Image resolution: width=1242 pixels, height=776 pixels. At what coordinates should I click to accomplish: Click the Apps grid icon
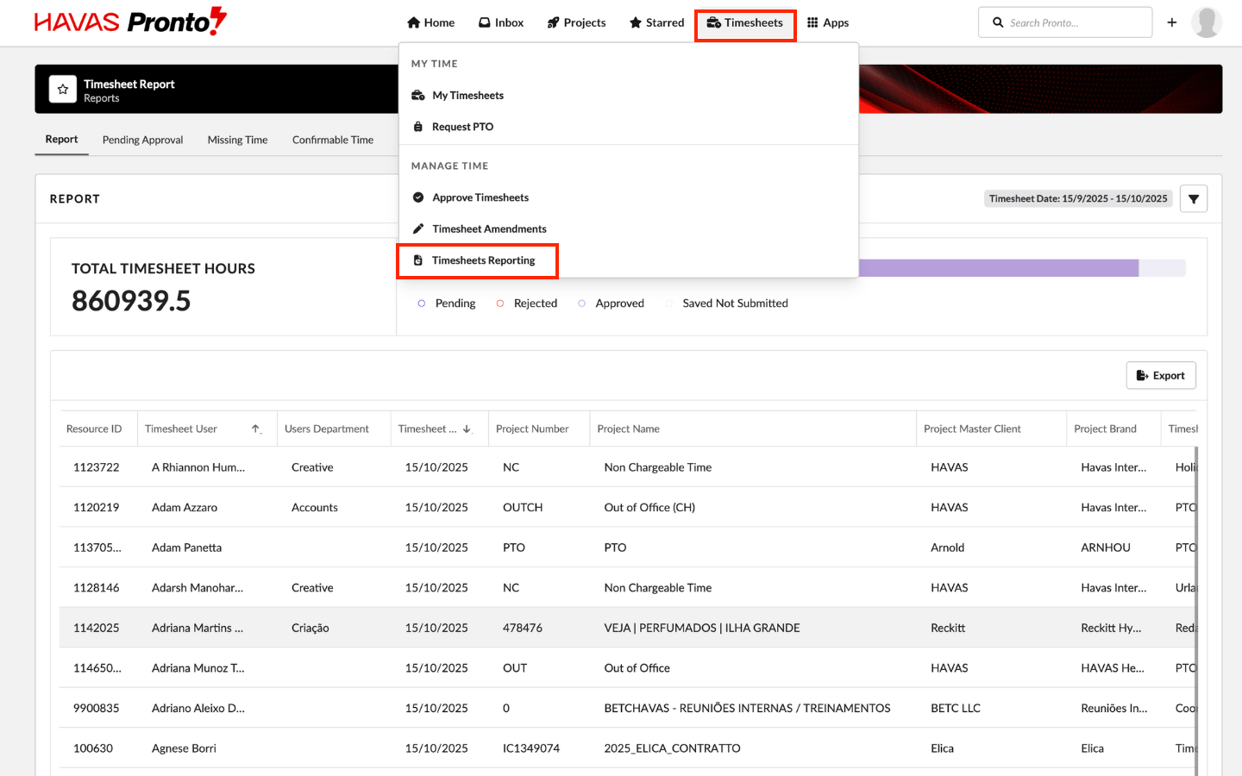[x=812, y=22]
